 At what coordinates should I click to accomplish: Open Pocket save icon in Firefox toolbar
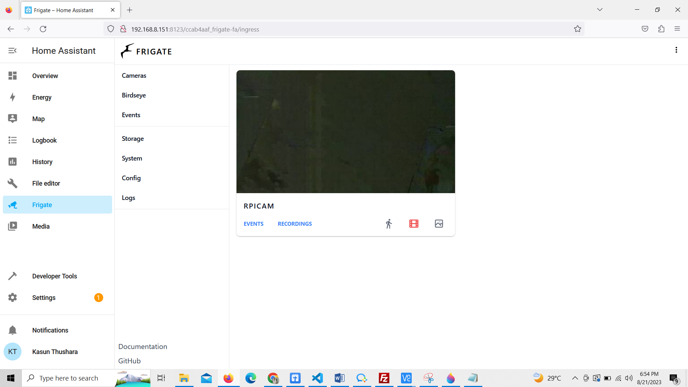tap(645, 29)
